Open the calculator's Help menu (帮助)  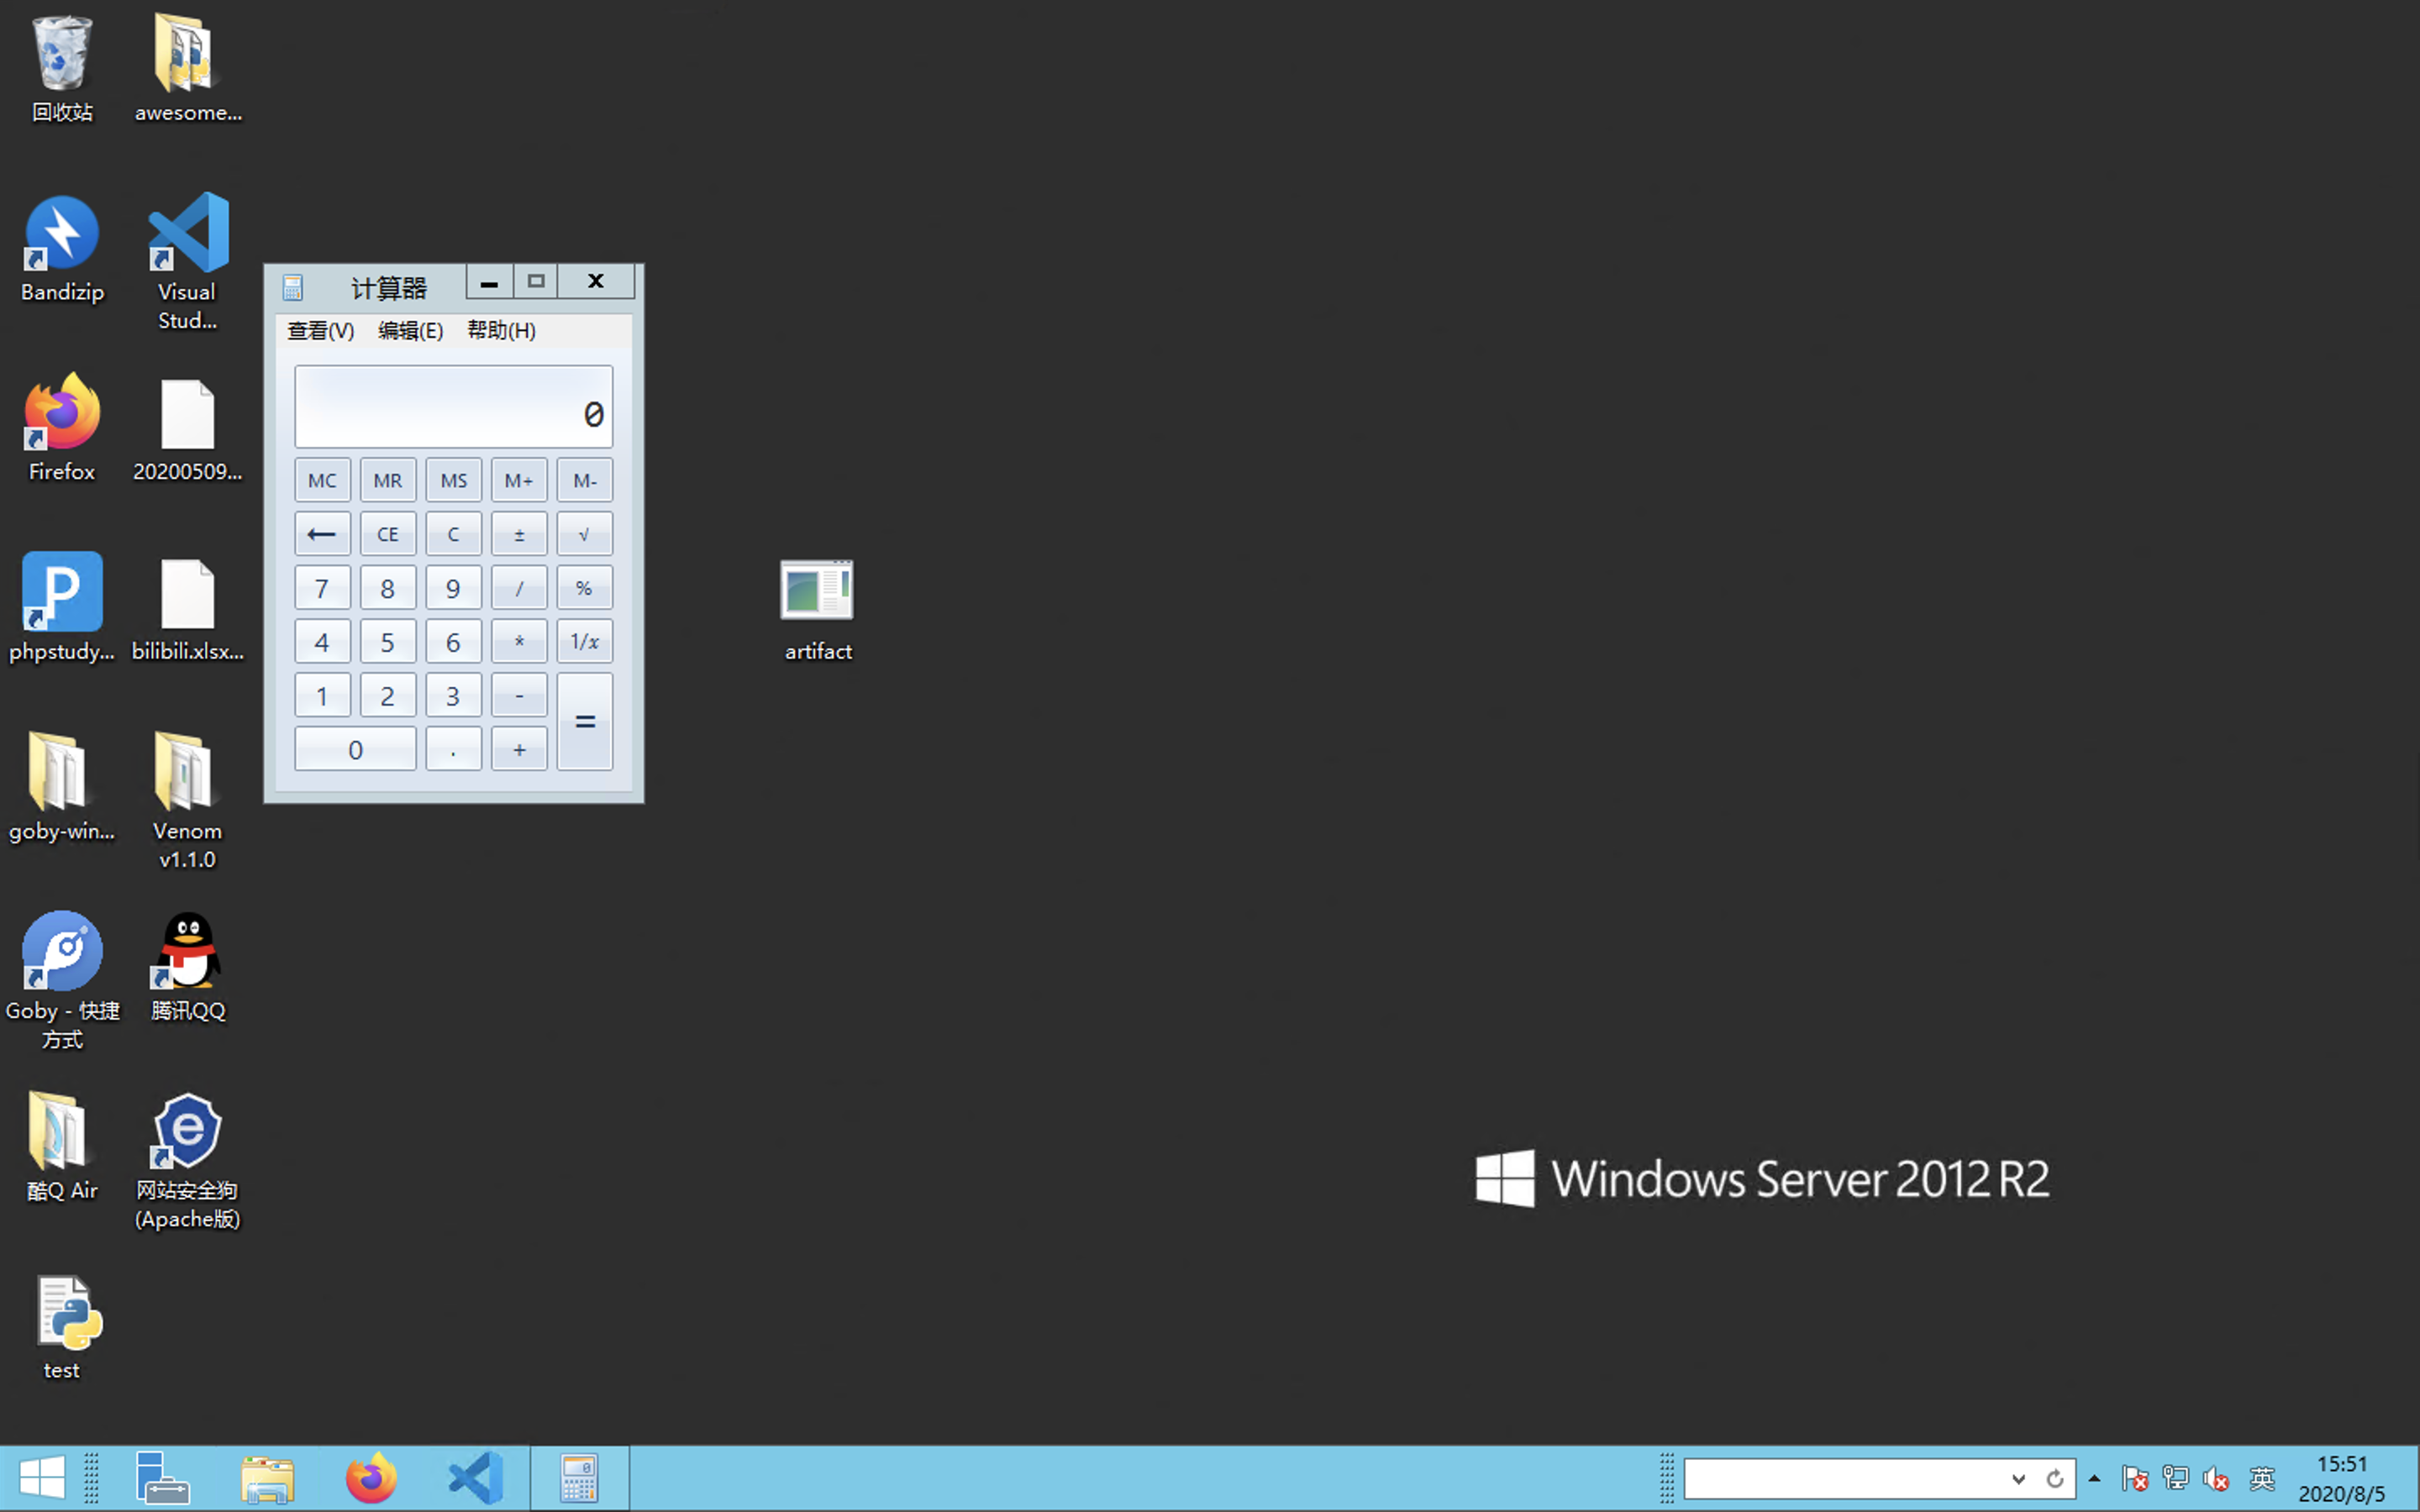[x=501, y=331]
